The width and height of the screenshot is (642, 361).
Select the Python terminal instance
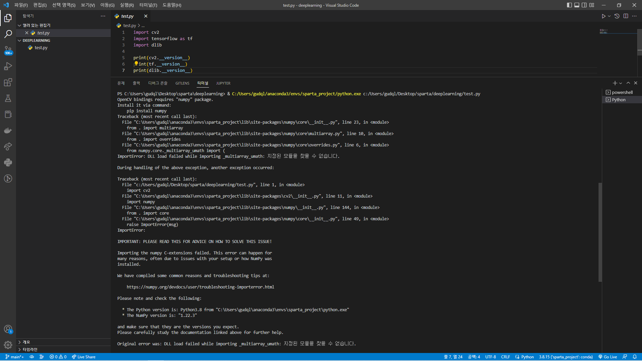tap(622, 100)
